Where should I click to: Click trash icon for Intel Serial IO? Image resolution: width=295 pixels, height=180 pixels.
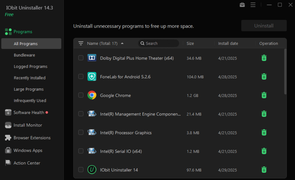click(264, 151)
